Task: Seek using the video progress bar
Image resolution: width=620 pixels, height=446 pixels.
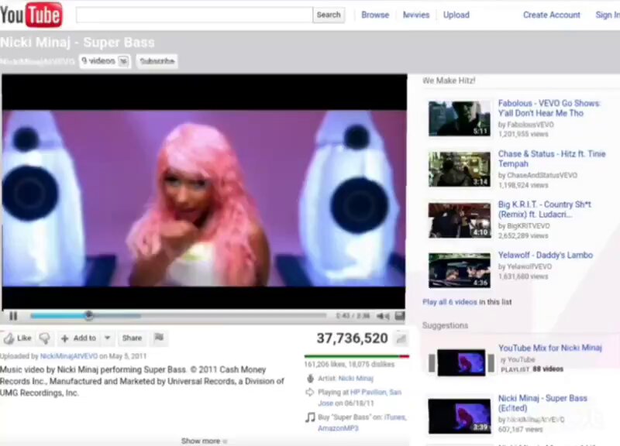Action: click(x=178, y=316)
